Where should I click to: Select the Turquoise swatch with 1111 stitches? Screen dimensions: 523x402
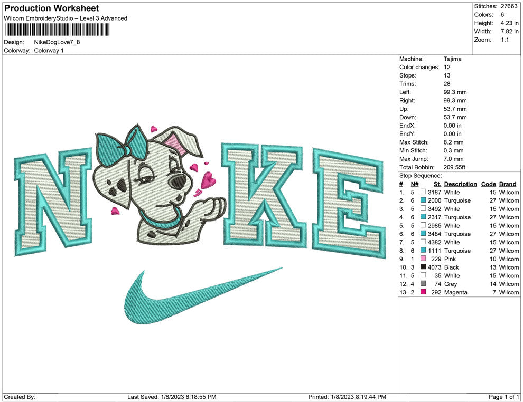[423, 250]
